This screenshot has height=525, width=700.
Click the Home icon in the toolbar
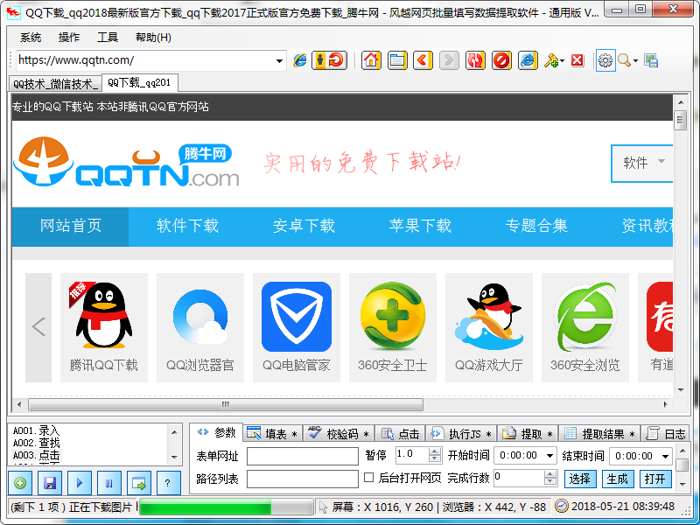click(371, 60)
